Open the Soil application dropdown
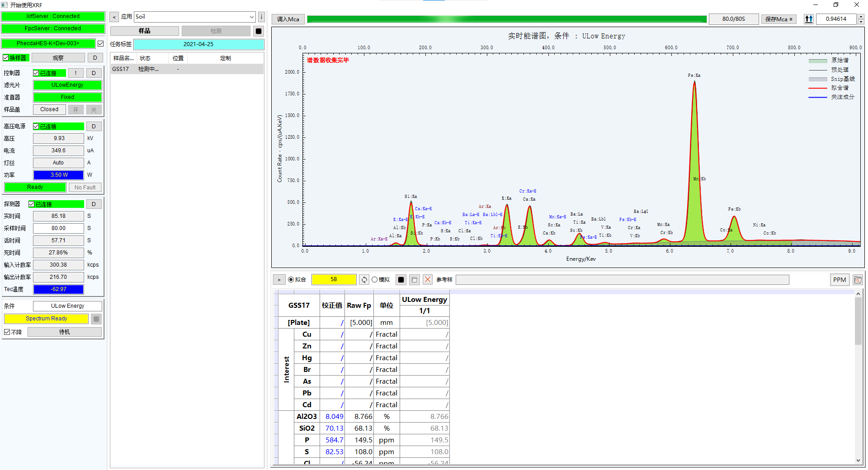868x470 pixels. pos(195,17)
